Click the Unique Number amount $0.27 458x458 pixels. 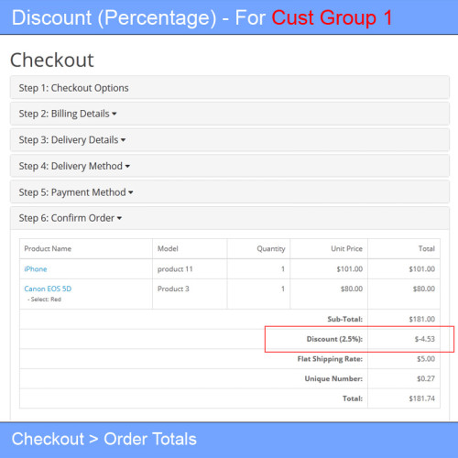tap(426, 378)
